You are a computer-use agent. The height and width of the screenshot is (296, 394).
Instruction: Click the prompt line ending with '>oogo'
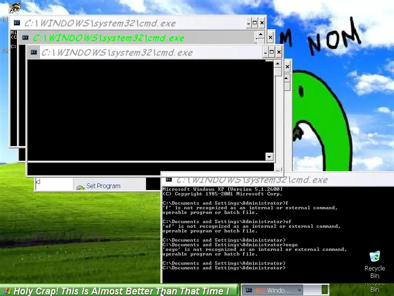(230, 245)
